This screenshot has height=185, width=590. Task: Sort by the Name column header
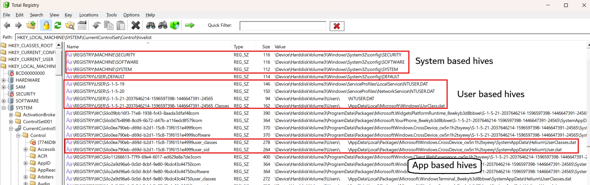pyautogui.click(x=148, y=46)
